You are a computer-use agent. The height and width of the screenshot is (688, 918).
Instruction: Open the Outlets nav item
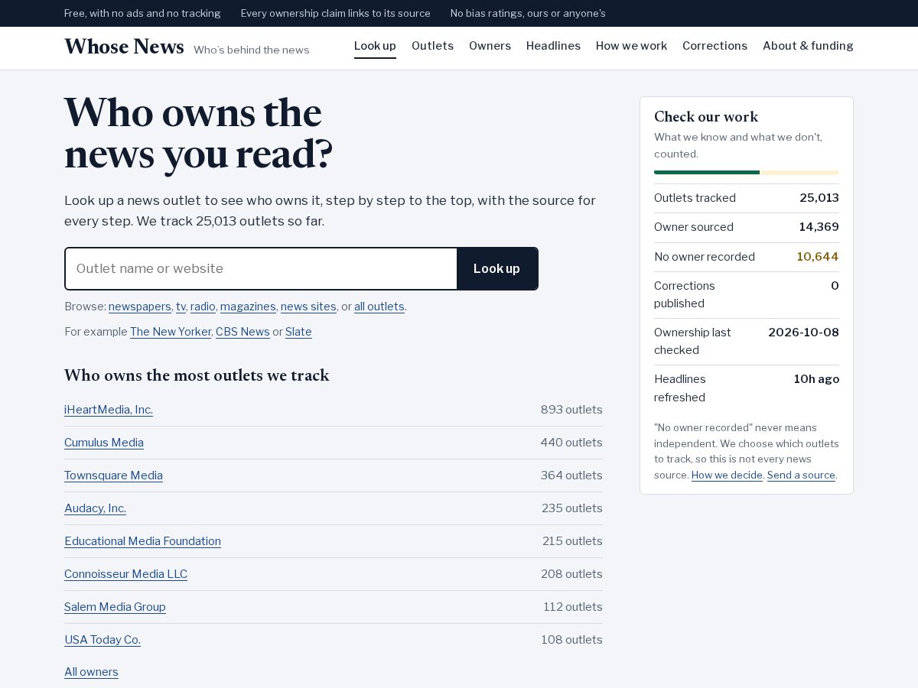(432, 46)
